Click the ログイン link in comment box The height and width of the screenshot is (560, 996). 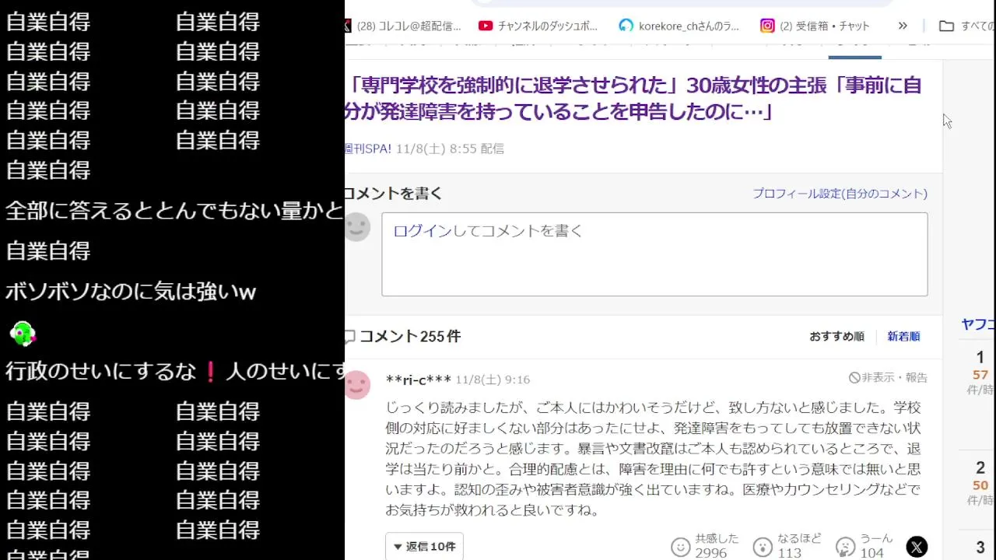422,231
